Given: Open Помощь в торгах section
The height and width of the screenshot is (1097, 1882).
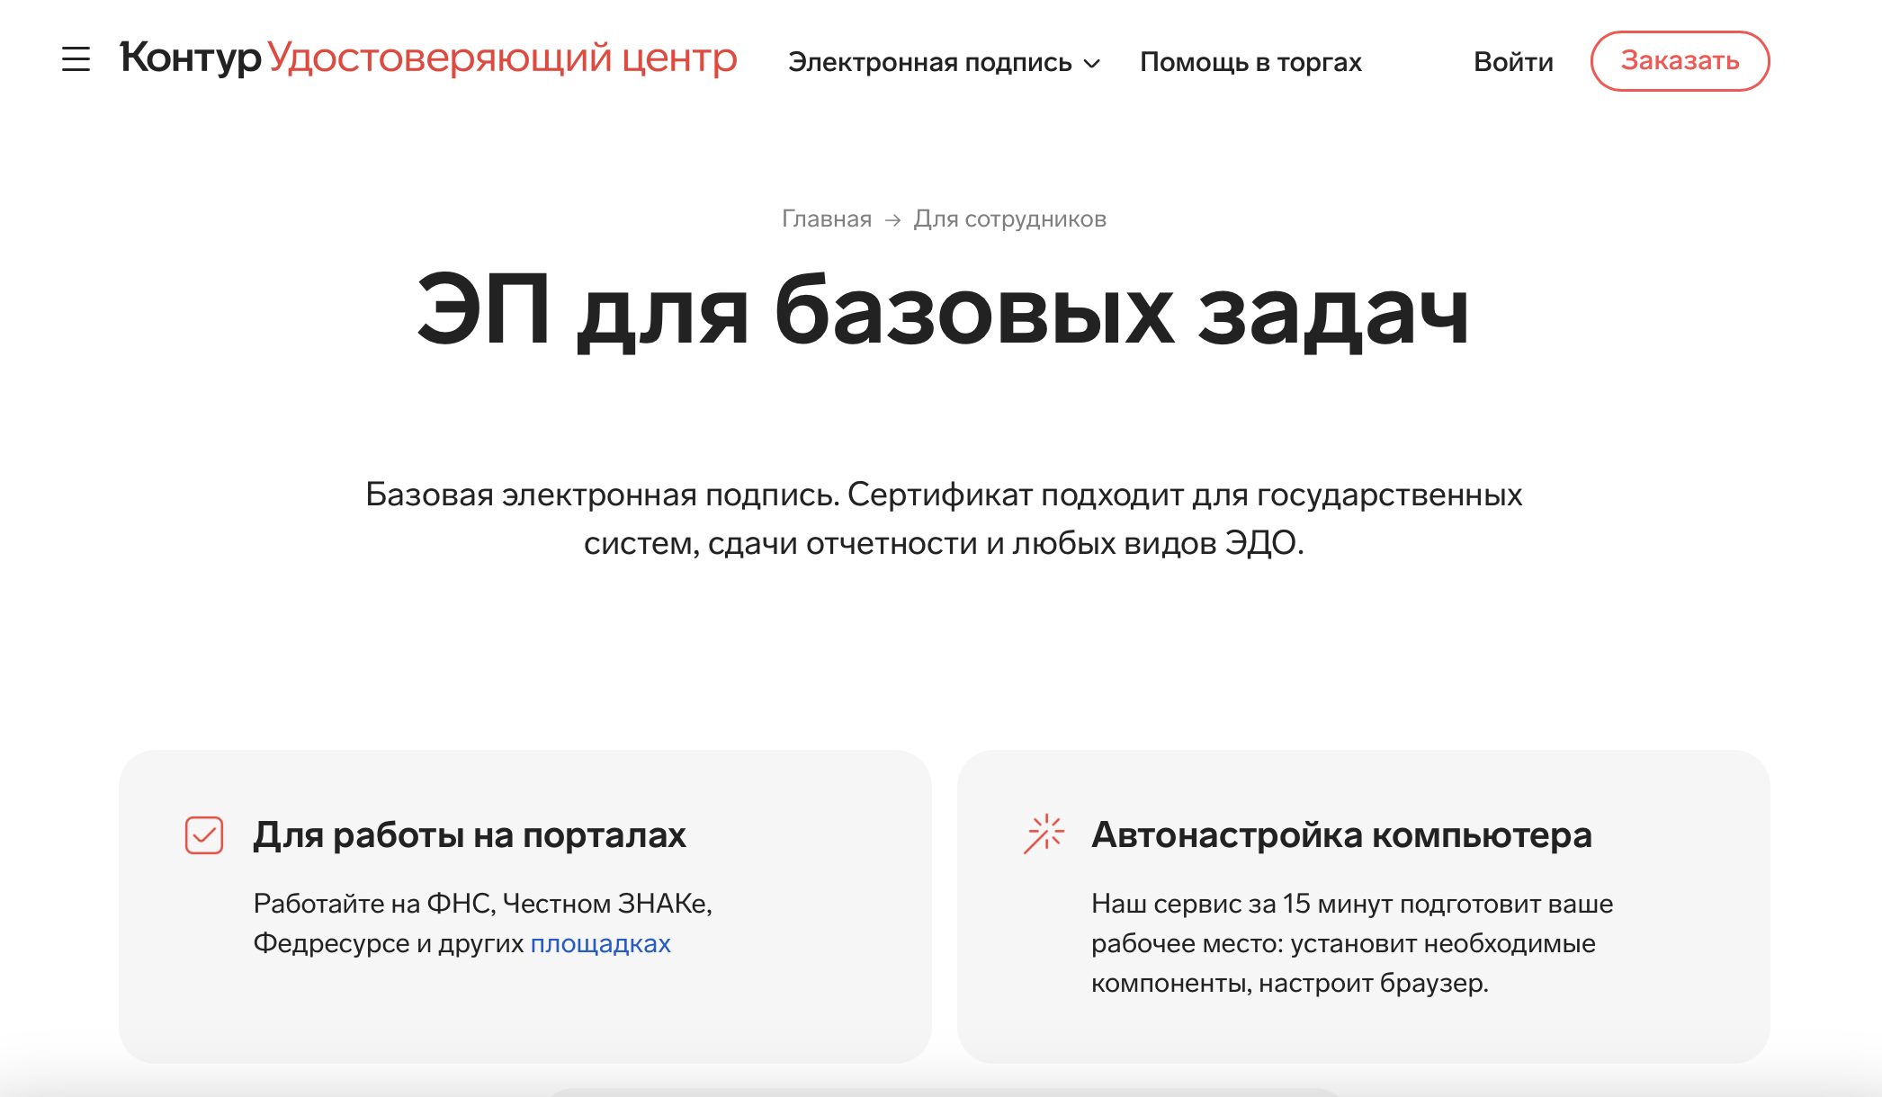Looking at the screenshot, I should (1250, 61).
